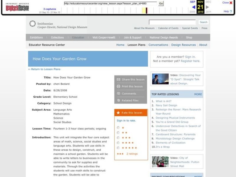Viewport: 236px width, 177px height.
Task: Click the Related Files icon
Action: coord(119,101)
